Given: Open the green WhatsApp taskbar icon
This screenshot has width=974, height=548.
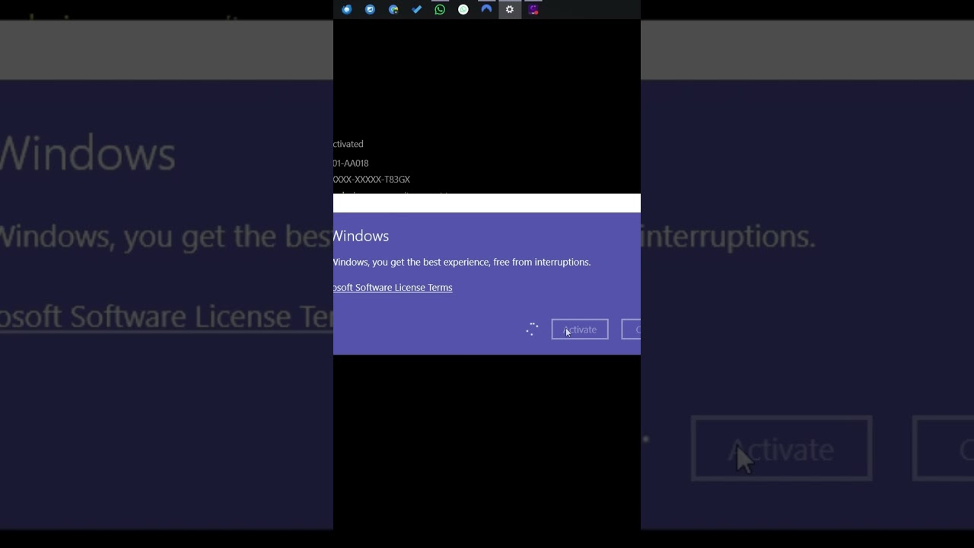Looking at the screenshot, I should pyautogui.click(x=440, y=9).
